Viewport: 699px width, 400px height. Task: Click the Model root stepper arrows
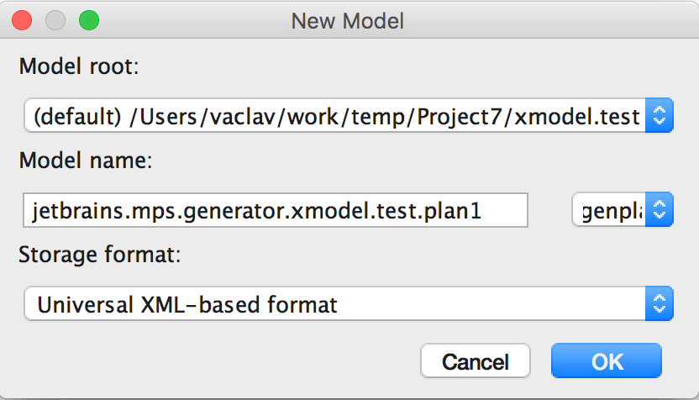click(660, 116)
